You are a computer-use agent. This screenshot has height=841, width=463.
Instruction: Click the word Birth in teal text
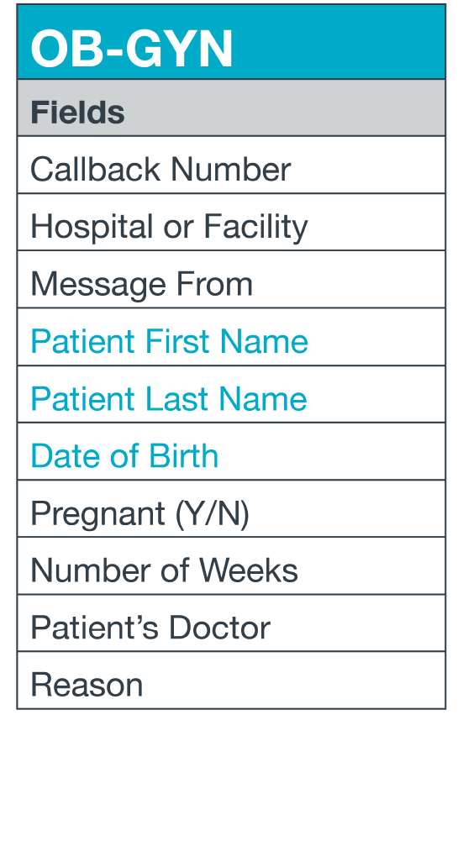[183, 456]
